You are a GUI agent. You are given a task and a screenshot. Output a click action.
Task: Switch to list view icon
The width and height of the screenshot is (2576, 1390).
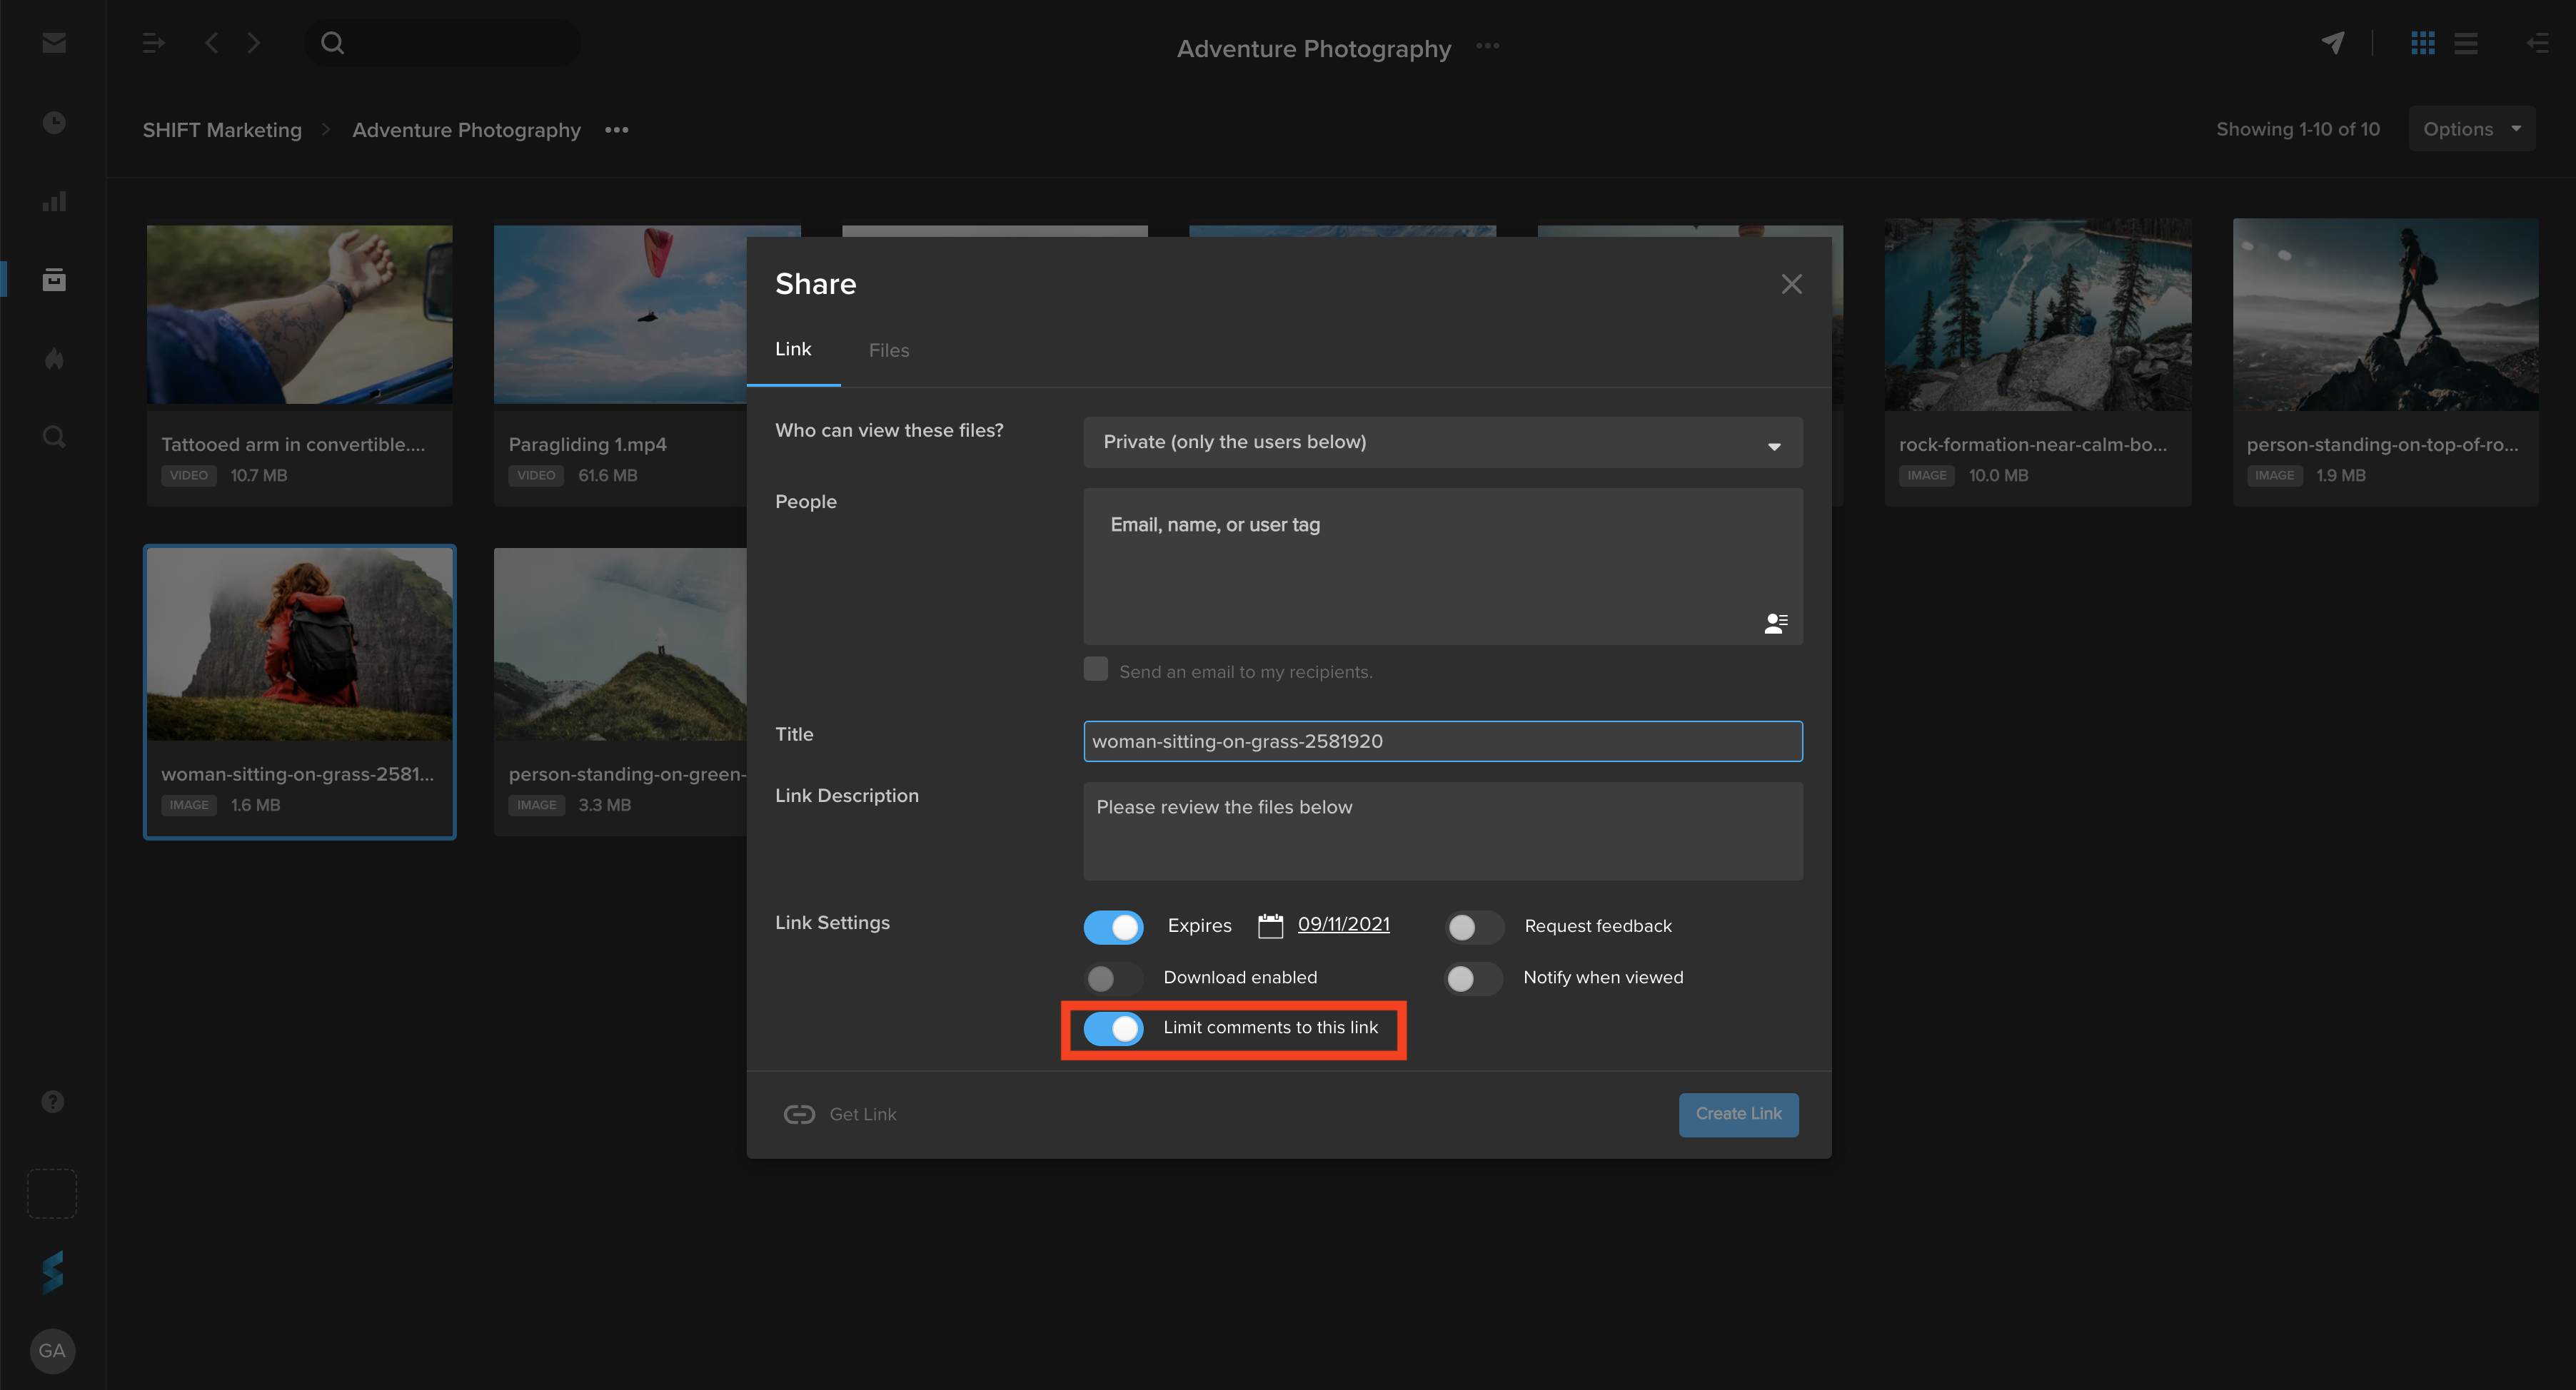tap(2465, 43)
